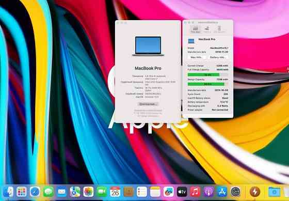The height and width of the screenshot is (201, 289).
Task: Launch FaceTime from the Dock
Action: coord(102,192)
